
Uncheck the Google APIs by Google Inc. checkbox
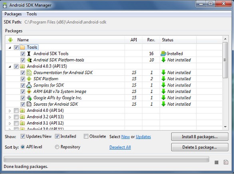(x=23, y=98)
